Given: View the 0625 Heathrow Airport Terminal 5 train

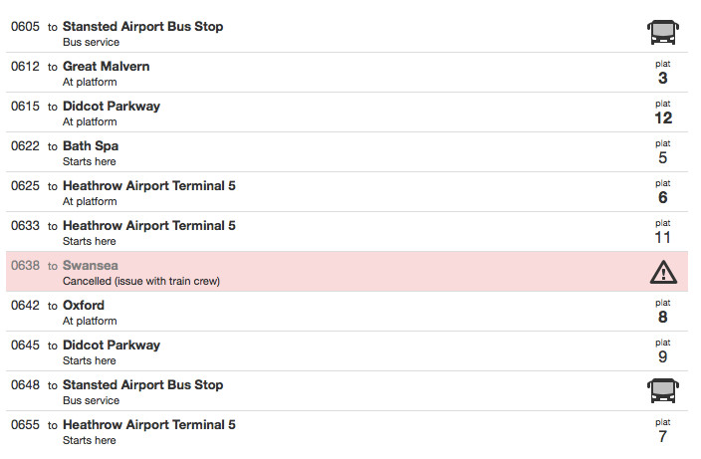Looking at the screenshot, I should pyautogui.click(x=148, y=186).
